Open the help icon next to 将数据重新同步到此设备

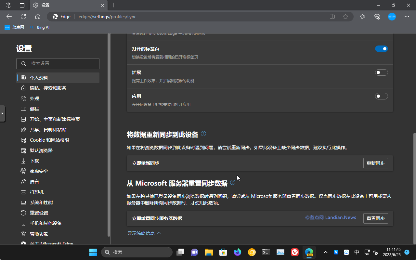pyautogui.click(x=203, y=134)
